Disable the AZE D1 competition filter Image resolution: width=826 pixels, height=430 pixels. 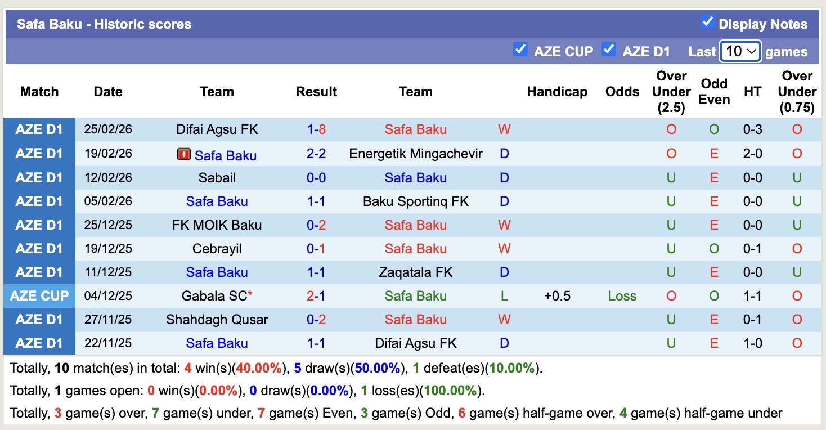pos(609,51)
